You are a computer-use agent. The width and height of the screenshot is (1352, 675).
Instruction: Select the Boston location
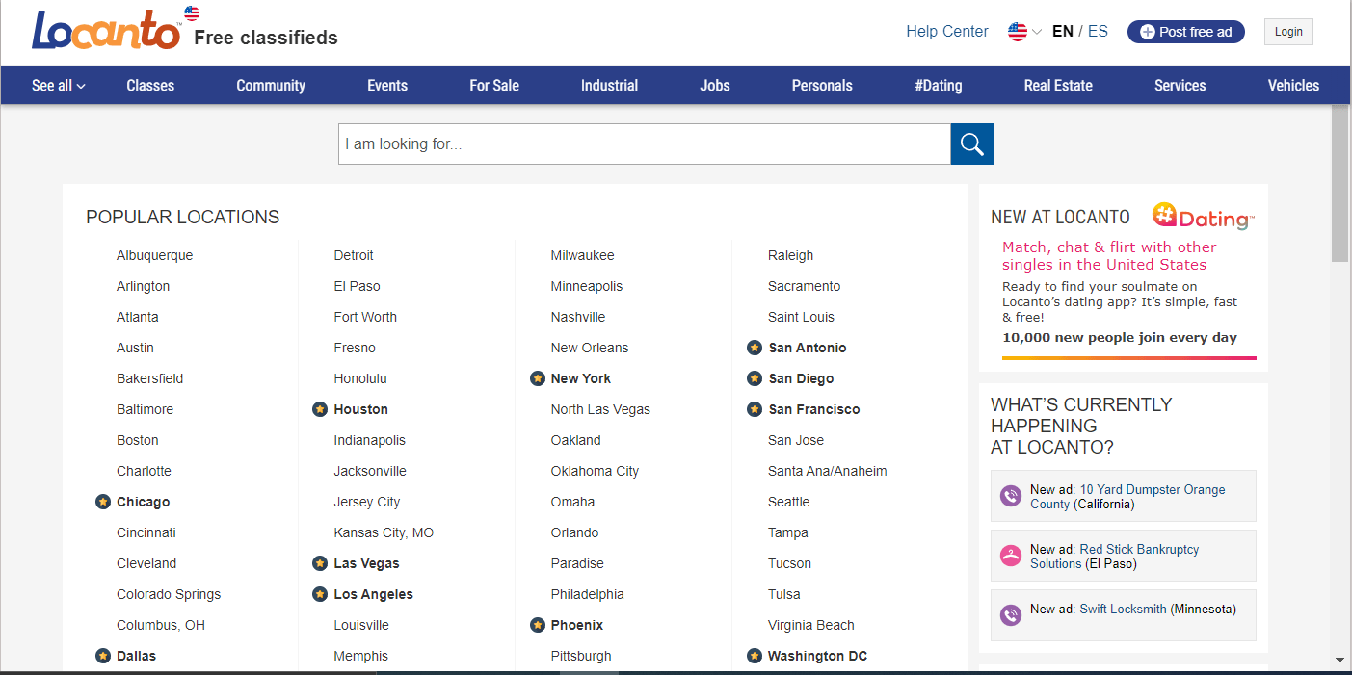coord(138,440)
